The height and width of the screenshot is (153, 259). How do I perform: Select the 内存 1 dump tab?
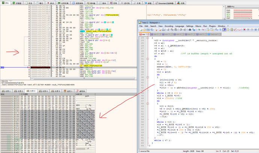(x=7, y=91)
